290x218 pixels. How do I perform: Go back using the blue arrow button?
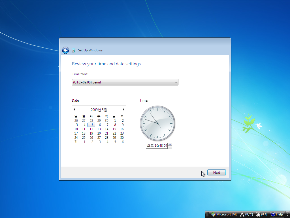pyautogui.click(x=65, y=50)
